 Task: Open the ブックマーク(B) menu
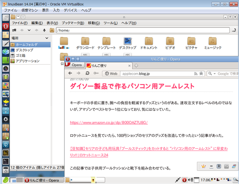coord(73,23)
